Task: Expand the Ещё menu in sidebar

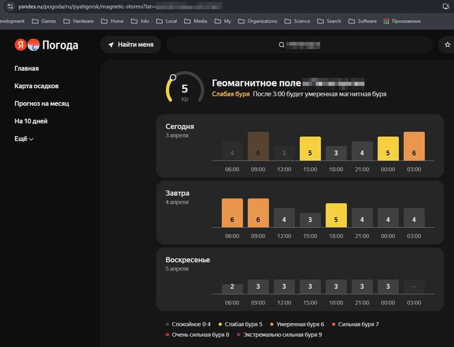Action: (x=24, y=139)
